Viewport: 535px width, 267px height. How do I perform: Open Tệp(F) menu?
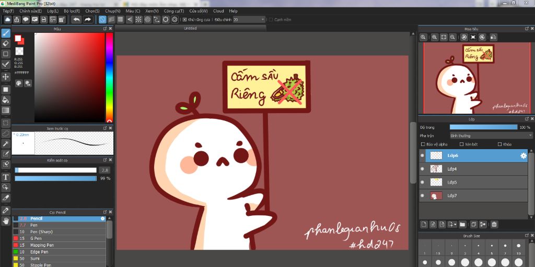8,11
